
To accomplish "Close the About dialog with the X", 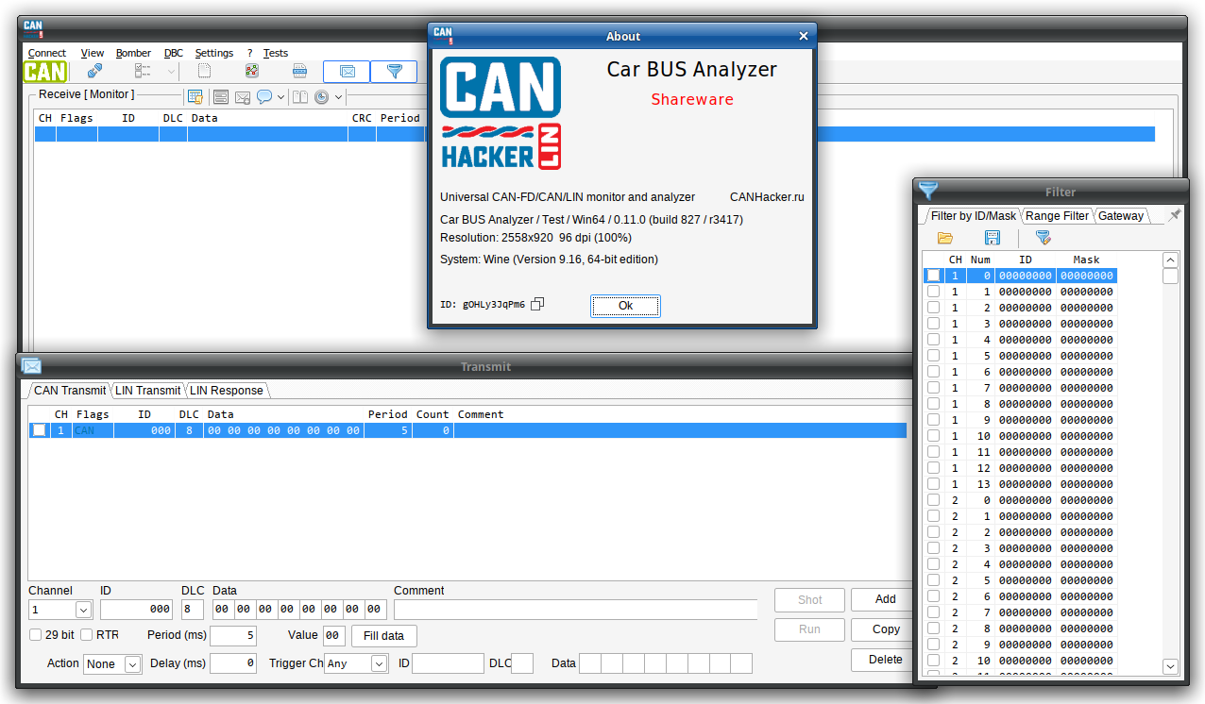I will 804,36.
